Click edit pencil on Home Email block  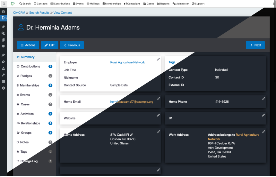(158, 99)
